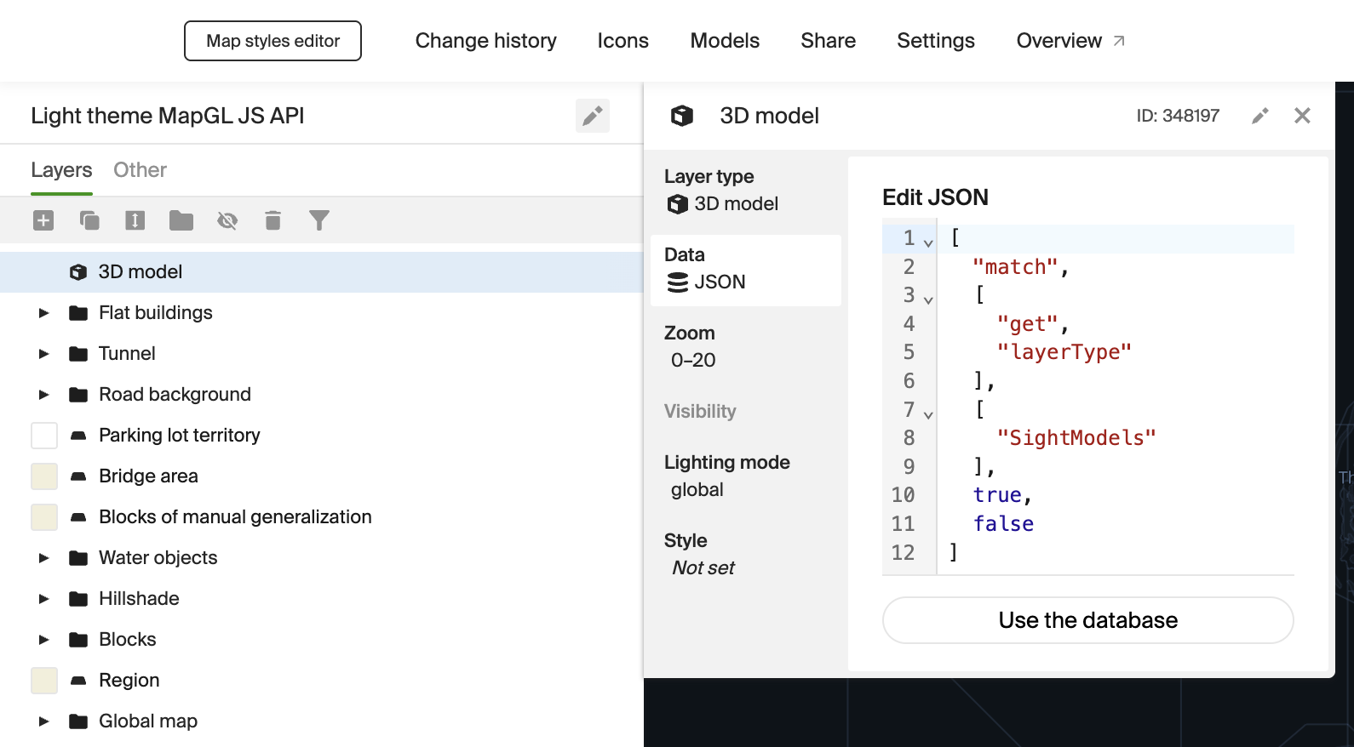Edit the style name with pencil icon

tap(592, 116)
